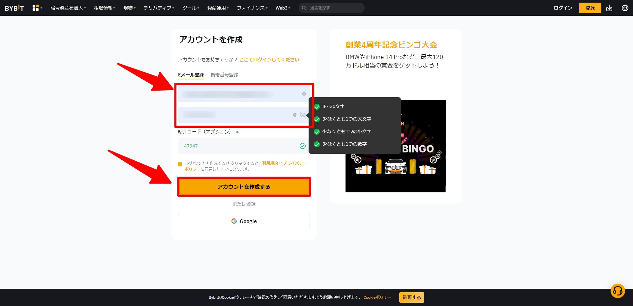The width and height of the screenshot is (633, 306).
Task: Expand the デリバティブ menu
Action: pyautogui.click(x=159, y=8)
